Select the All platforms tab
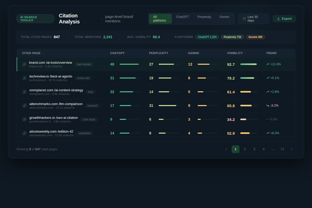The width and height of the screenshot is (312, 208). [160, 19]
